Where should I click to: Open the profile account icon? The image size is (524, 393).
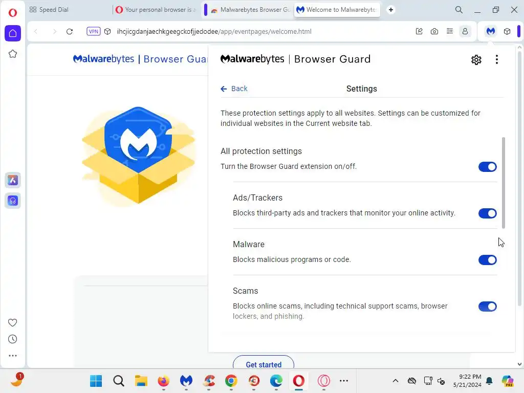click(x=465, y=31)
